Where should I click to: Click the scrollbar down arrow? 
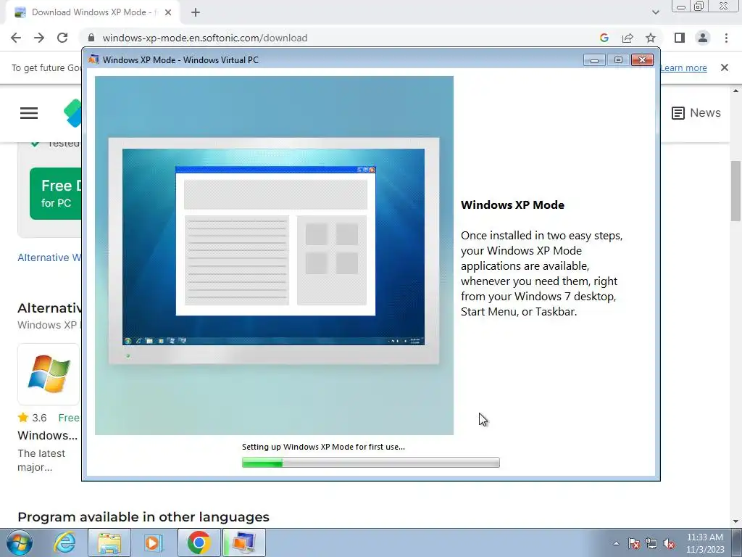735,521
